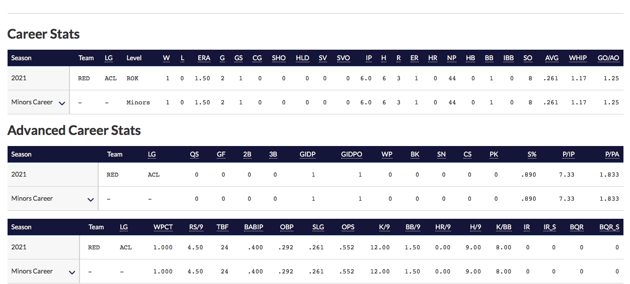
Task: Click the BQR_S column header
Action: click(x=609, y=227)
